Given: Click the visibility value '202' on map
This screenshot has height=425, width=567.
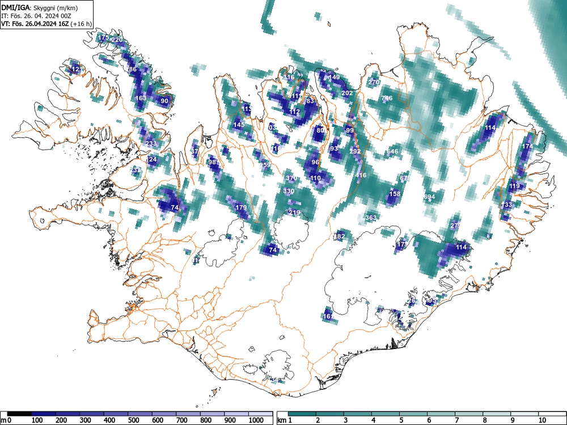Looking at the screenshot, I should [x=347, y=93].
